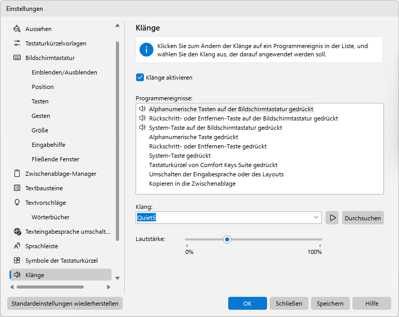Select 'Kopieren in die Zwischenablage' event

(193, 184)
